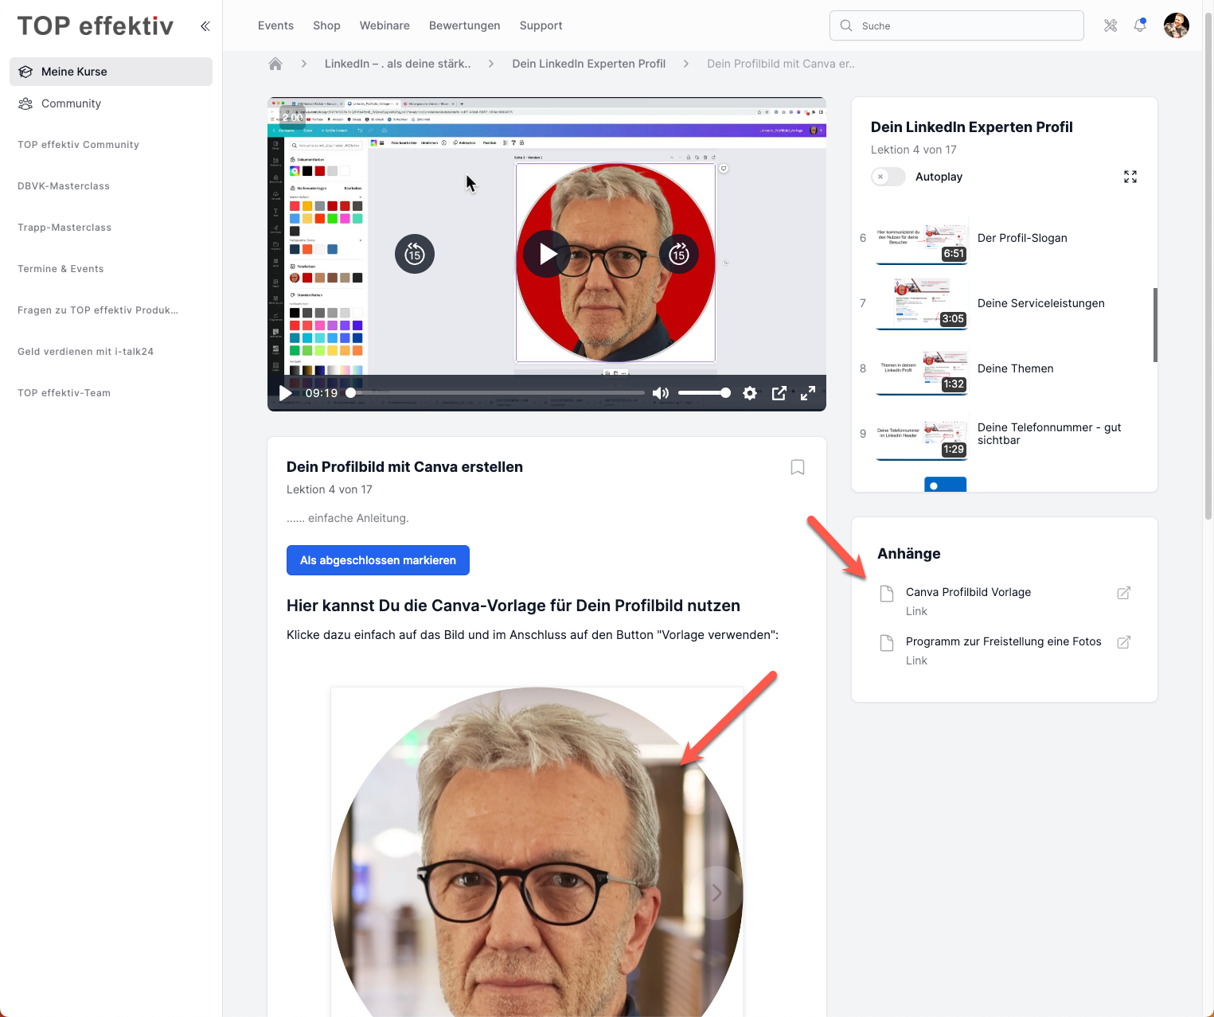The width and height of the screenshot is (1214, 1017).
Task: Open the video settings gear
Action: point(750,393)
